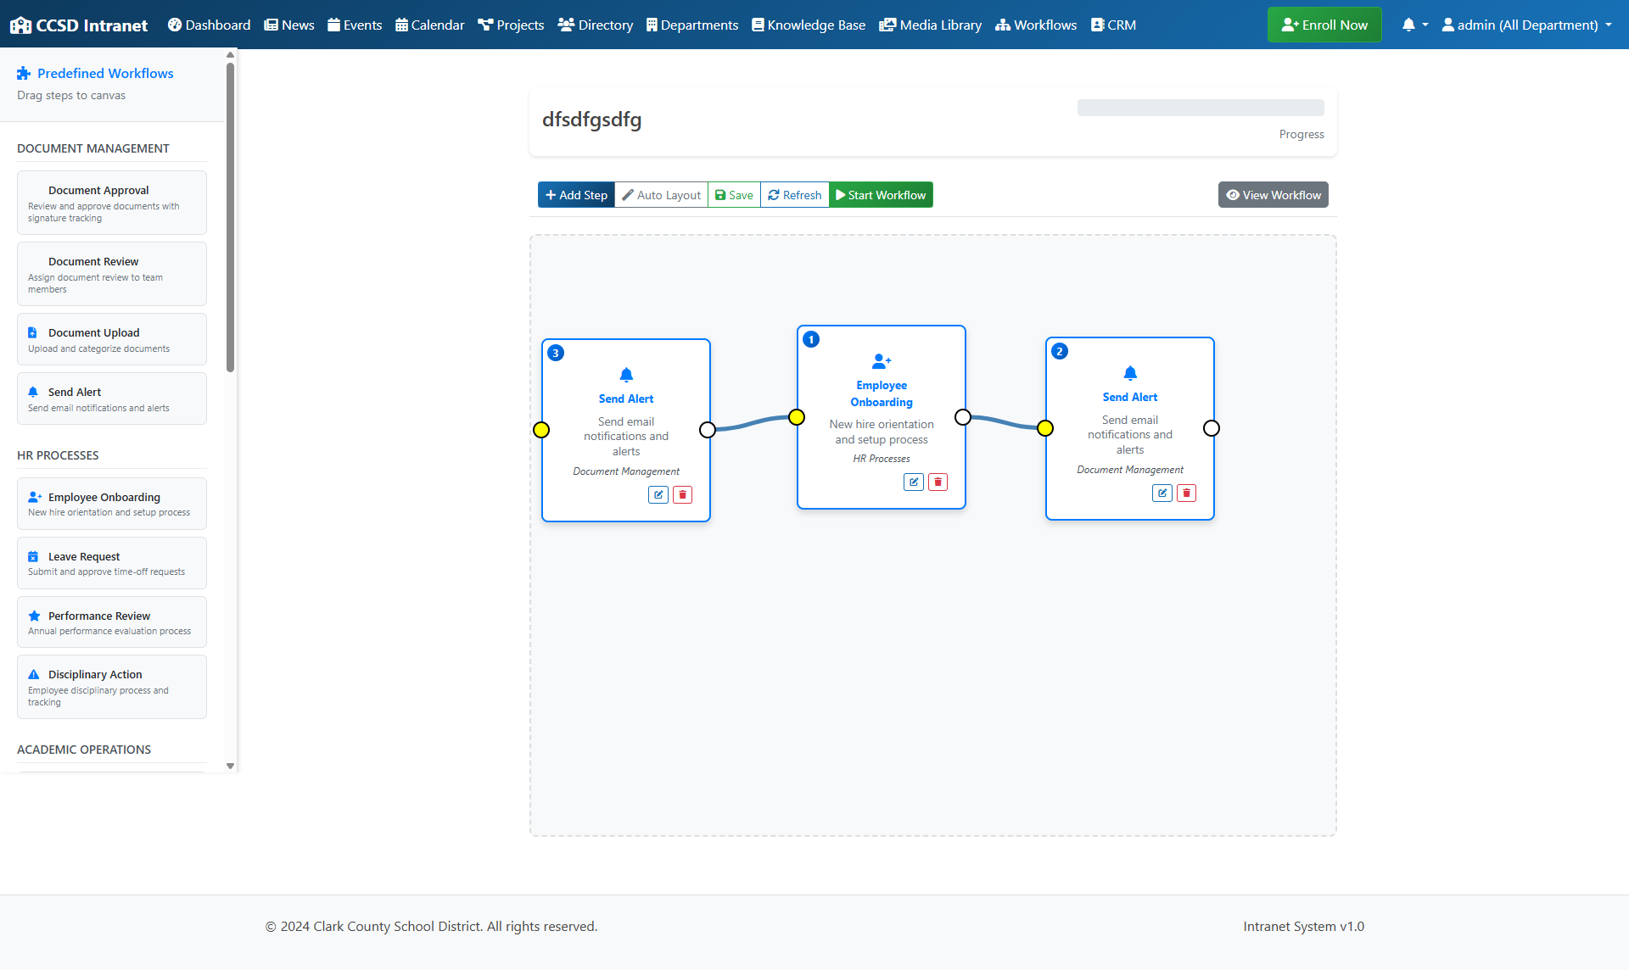Click right output connector of Send Alert step 2
Image resolution: width=1629 pixels, height=970 pixels.
1212,428
